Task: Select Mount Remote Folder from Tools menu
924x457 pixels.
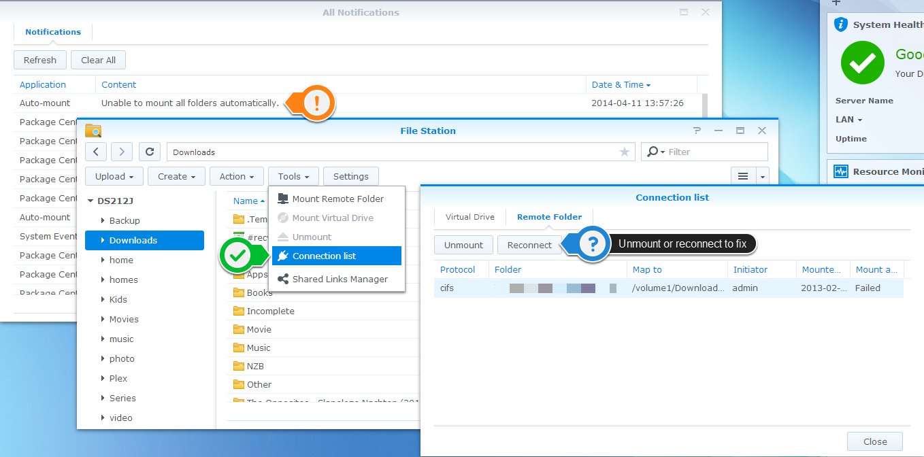Action: click(337, 199)
